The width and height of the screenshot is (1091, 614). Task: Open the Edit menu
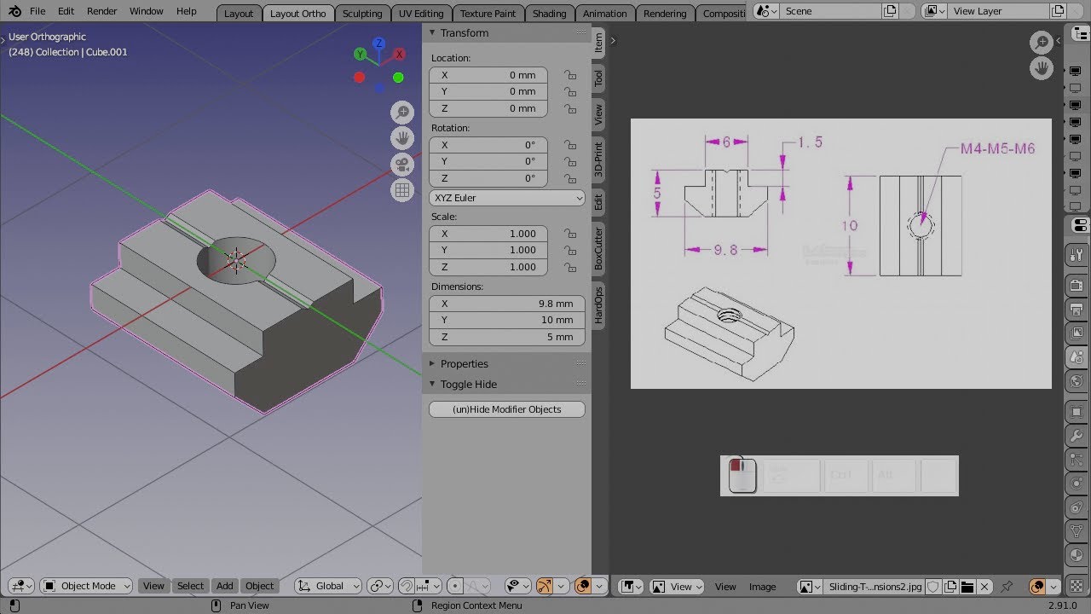point(66,11)
